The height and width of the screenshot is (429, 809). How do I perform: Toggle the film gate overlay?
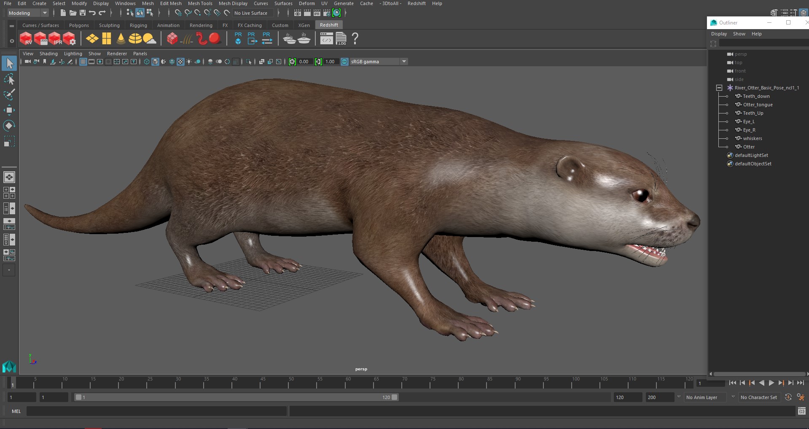91,62
